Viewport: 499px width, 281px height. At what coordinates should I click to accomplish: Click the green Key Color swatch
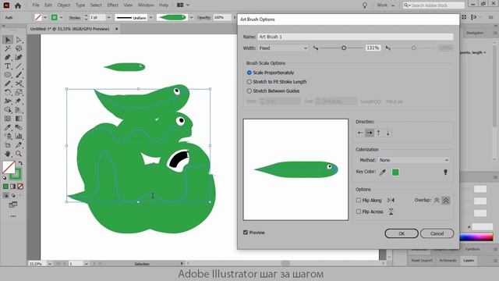tap(395, 173)
